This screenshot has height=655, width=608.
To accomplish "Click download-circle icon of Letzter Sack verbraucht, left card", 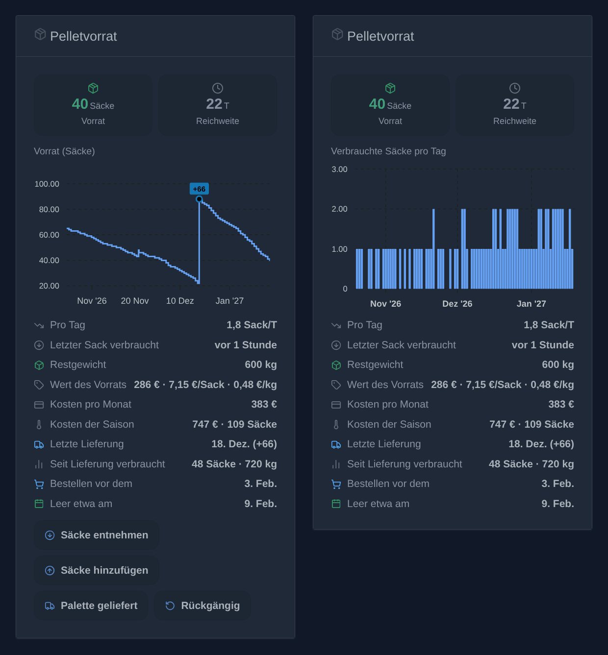I will coord(39,345).
